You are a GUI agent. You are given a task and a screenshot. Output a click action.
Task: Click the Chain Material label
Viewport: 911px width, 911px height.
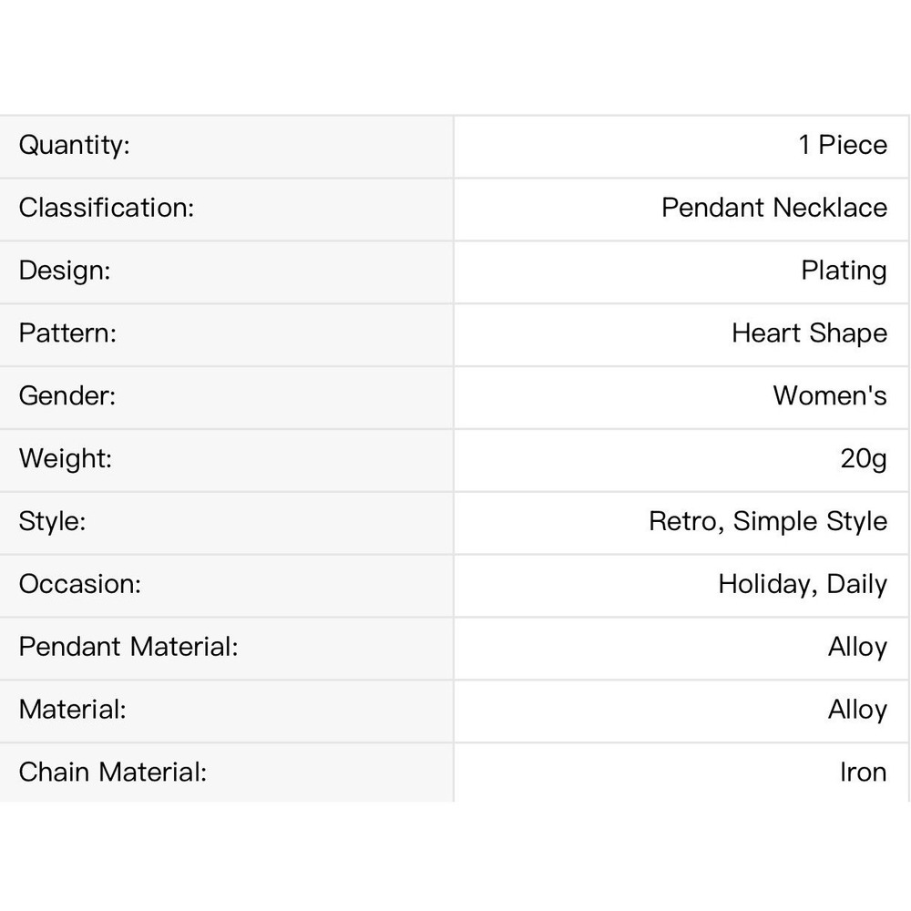click(113, 773)
